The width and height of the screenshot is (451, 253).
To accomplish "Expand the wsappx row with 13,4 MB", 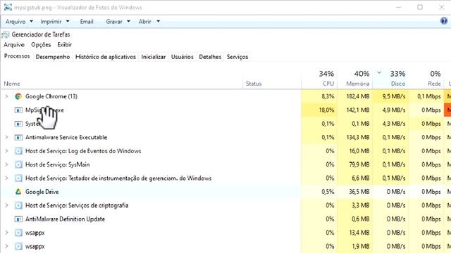I will click(x=6, y=233).
